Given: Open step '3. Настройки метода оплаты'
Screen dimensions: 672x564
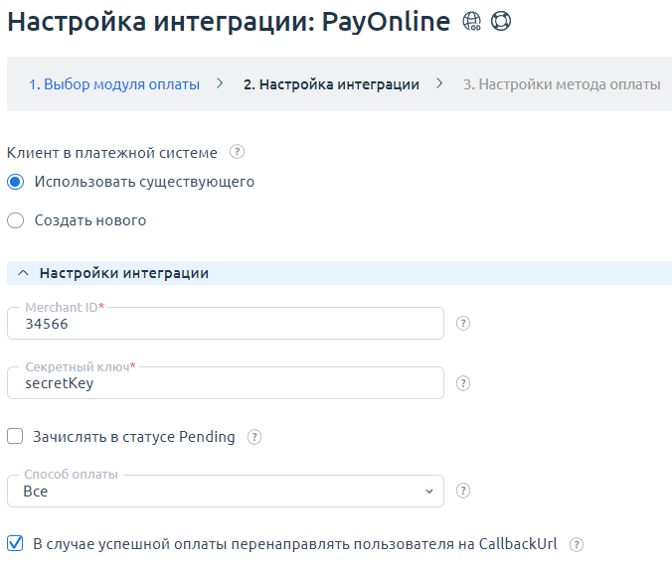Looking at the screenshot, I should [561, 84].
